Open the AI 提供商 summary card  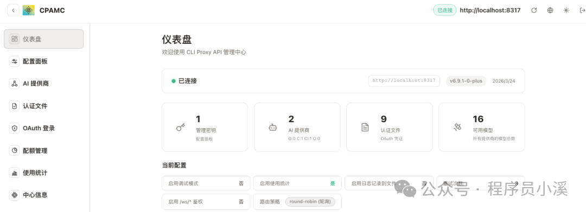[297, 127]
